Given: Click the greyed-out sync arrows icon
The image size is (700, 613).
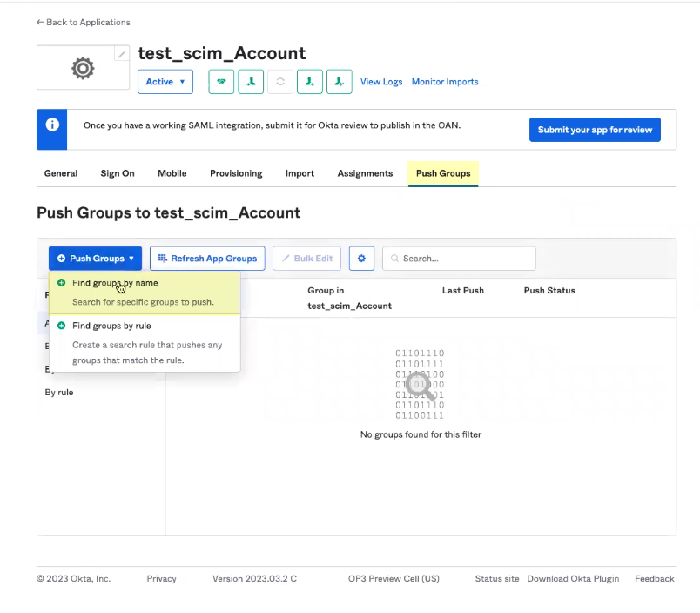Looking at the screenshot, I should (x=280, y=82).
